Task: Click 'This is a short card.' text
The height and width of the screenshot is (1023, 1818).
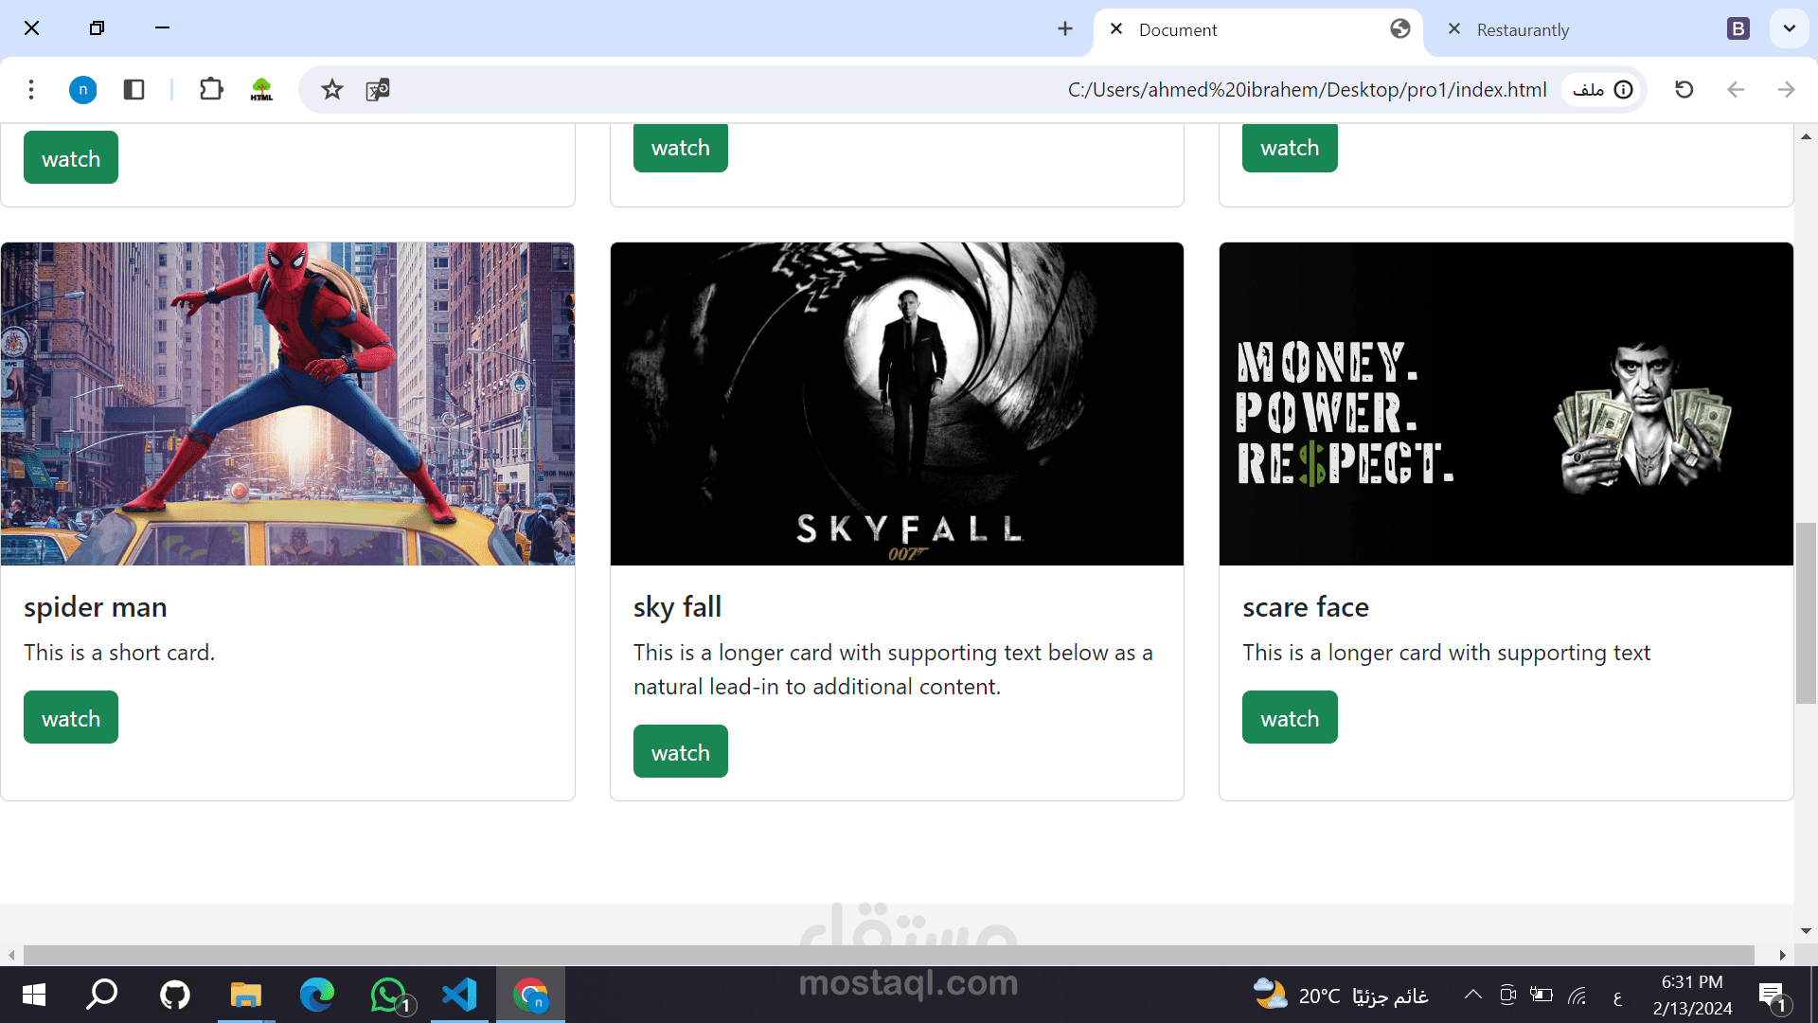Action: (119, 653)
